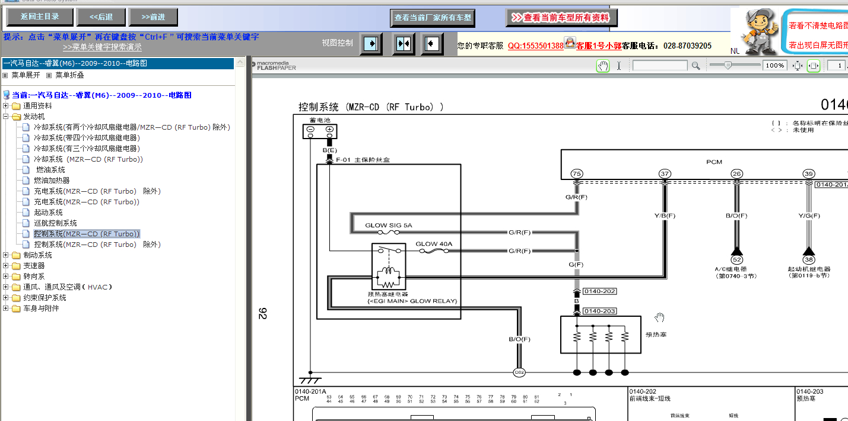Click the magnifier search icon in FlashPaper toolbar
This screenshot has width=848, height=421.
(696, 66)
